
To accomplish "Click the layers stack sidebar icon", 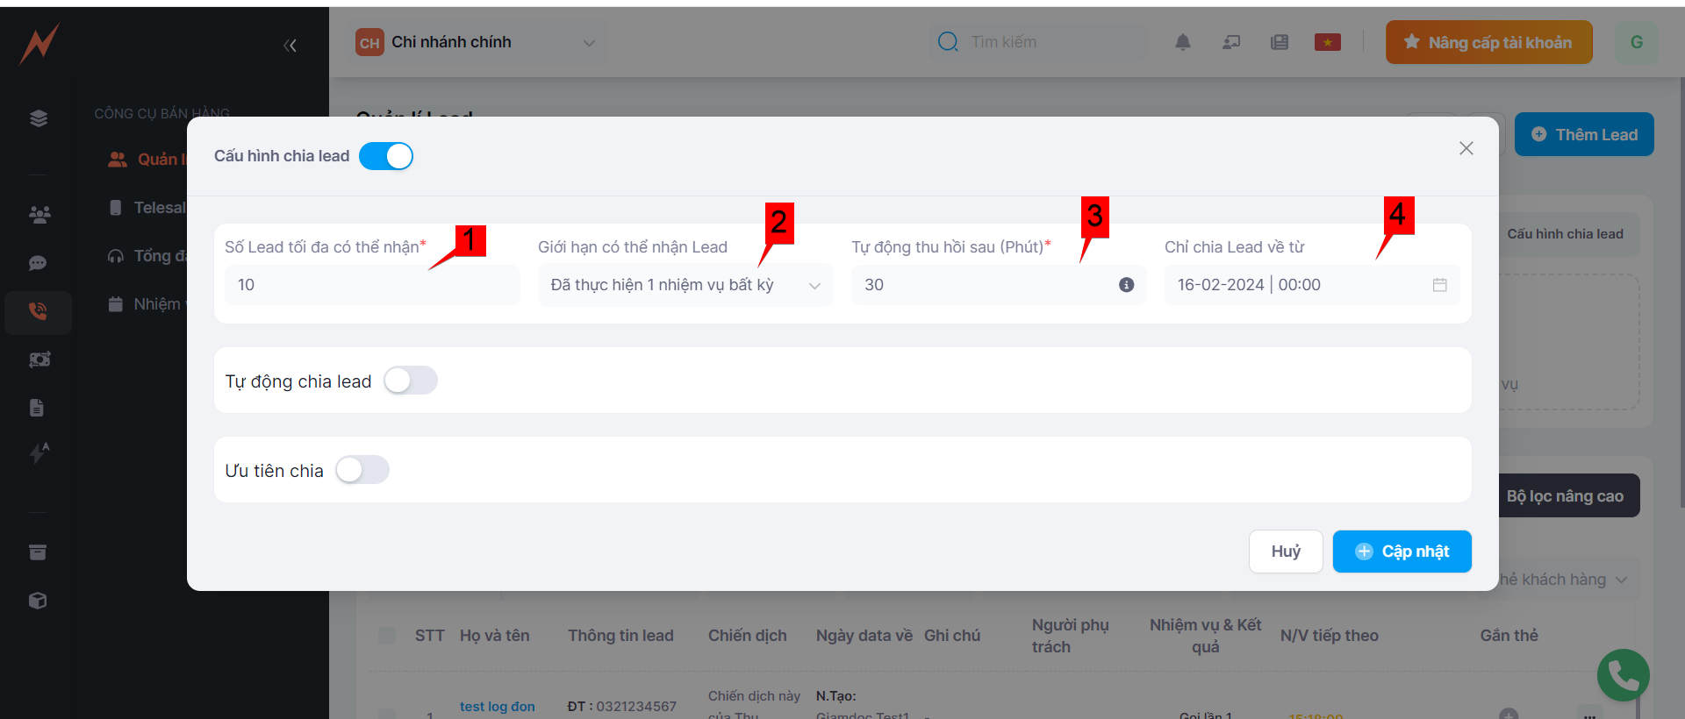I will (39, 118).
